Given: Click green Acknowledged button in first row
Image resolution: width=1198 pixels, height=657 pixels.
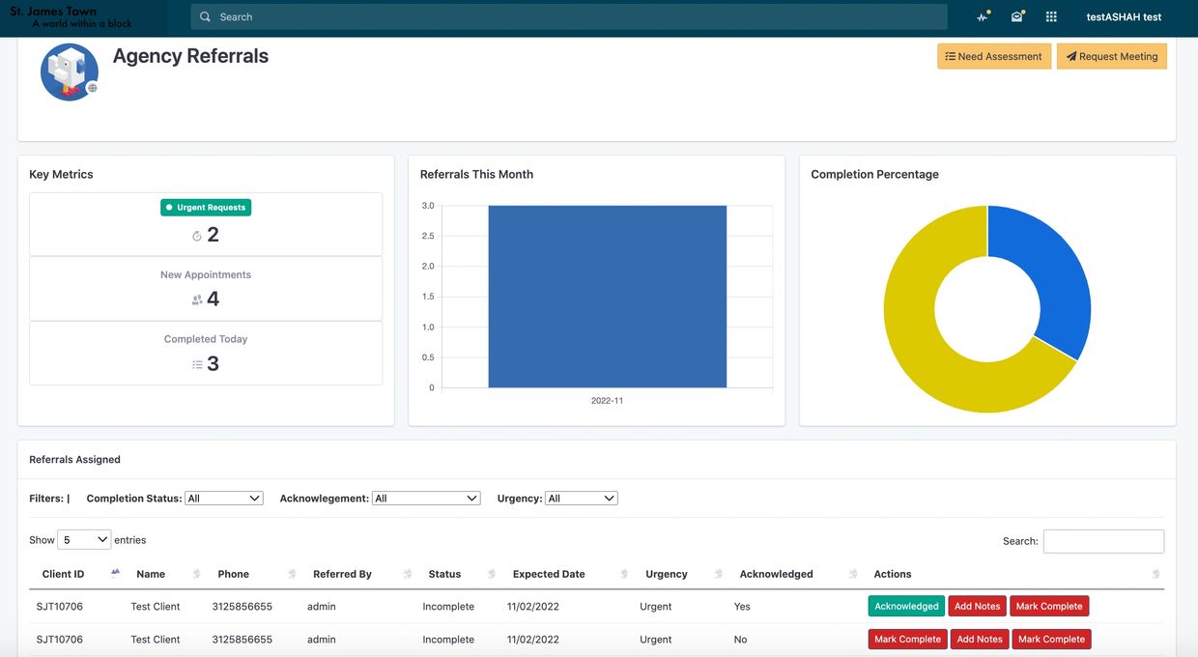Looking at the screenshot, I should tap(906, 607).
